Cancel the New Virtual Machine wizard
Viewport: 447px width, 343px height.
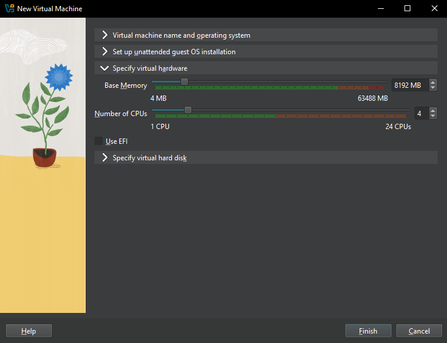tap(419, 331)
